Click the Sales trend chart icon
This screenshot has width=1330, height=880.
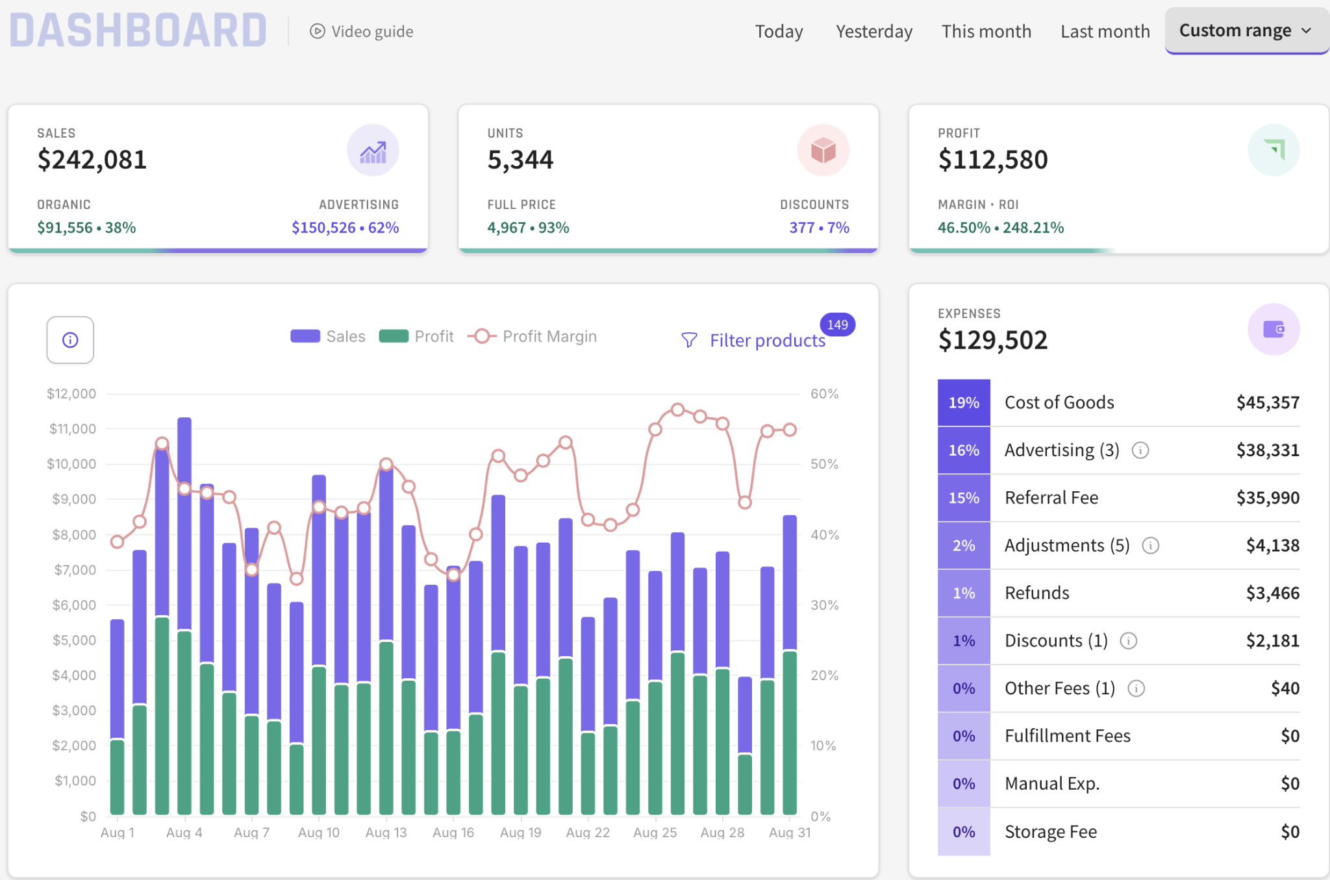(373, 151)
